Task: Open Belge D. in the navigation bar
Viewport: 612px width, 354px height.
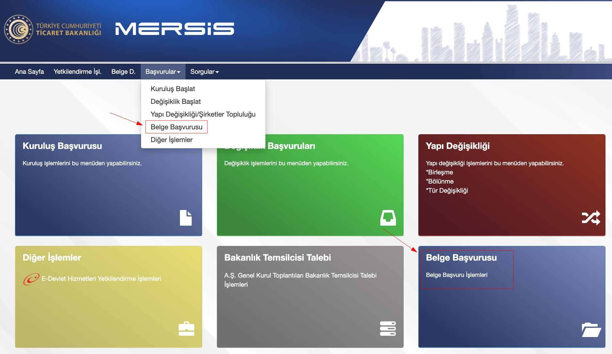Action: [123, 72]
